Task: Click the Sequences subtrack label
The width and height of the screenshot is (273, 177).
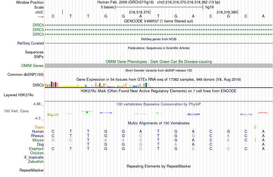Action: 34,52
